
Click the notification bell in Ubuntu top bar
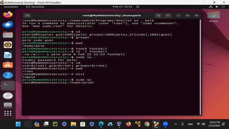[137, 7]
